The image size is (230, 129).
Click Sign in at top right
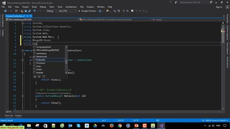[x=219, y=7]
